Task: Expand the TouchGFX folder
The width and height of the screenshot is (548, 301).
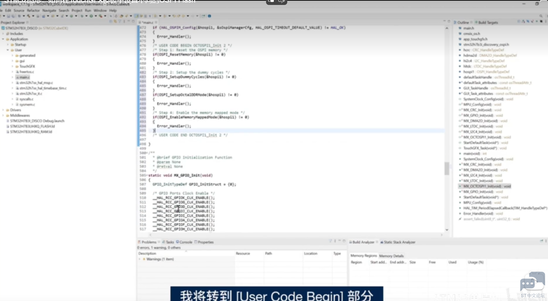Action: tap(12, 66)
